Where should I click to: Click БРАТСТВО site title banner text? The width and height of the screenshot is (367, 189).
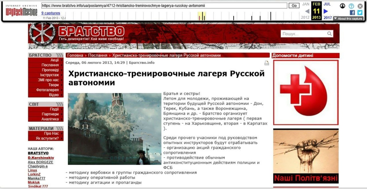click(x=91, y=31)
